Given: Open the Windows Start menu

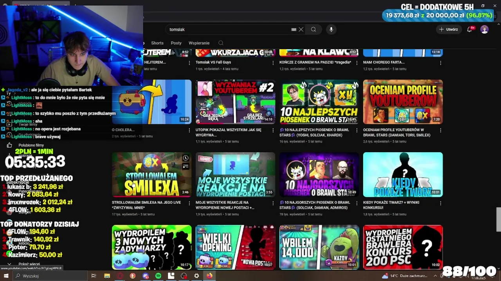Looking at the screenshot, I should pyautogui.click(x=5, y=276).
